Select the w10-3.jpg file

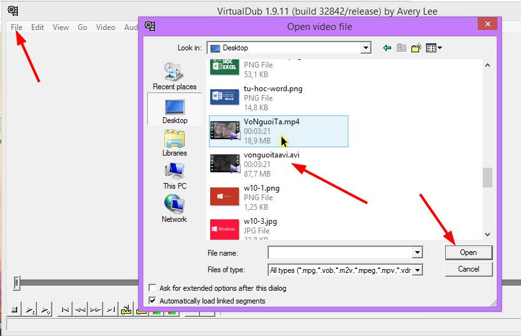(x=278, y=229)
